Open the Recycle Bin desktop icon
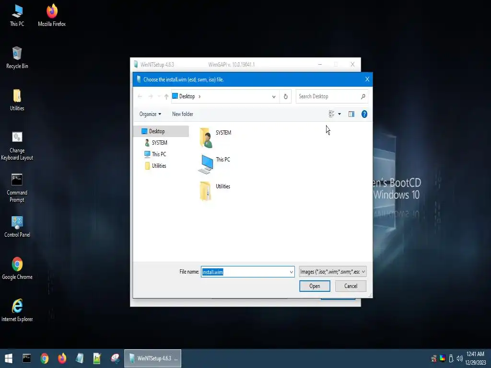The image size is (491, 368). [x=17, y=57]
